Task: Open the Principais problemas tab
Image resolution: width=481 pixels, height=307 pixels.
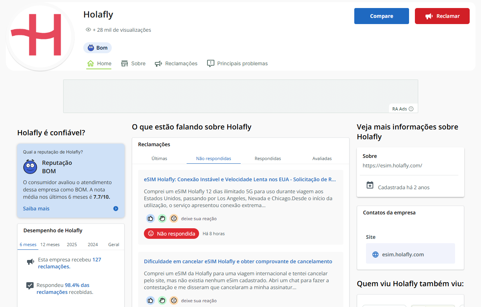Action: pos(237,63)
